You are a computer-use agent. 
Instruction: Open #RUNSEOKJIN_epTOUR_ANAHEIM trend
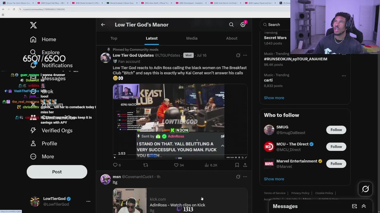pos(295,59)
